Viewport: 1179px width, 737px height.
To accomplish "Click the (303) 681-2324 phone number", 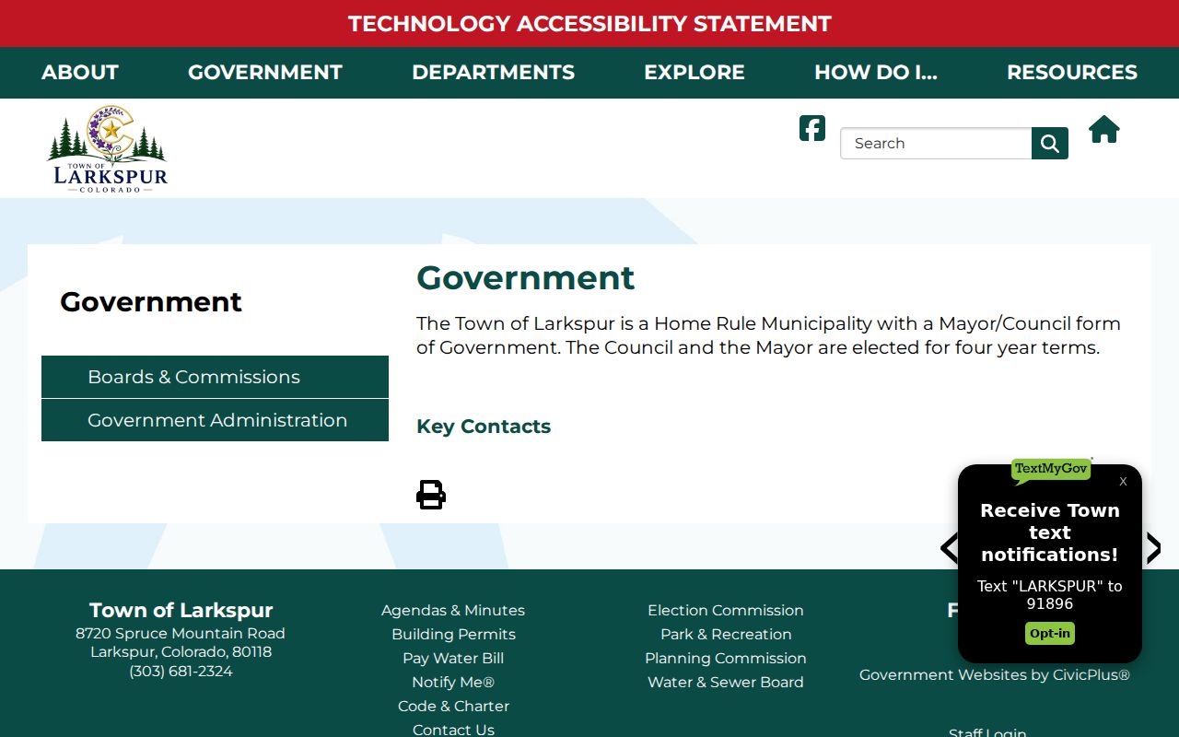I will (x=181, y=671).
